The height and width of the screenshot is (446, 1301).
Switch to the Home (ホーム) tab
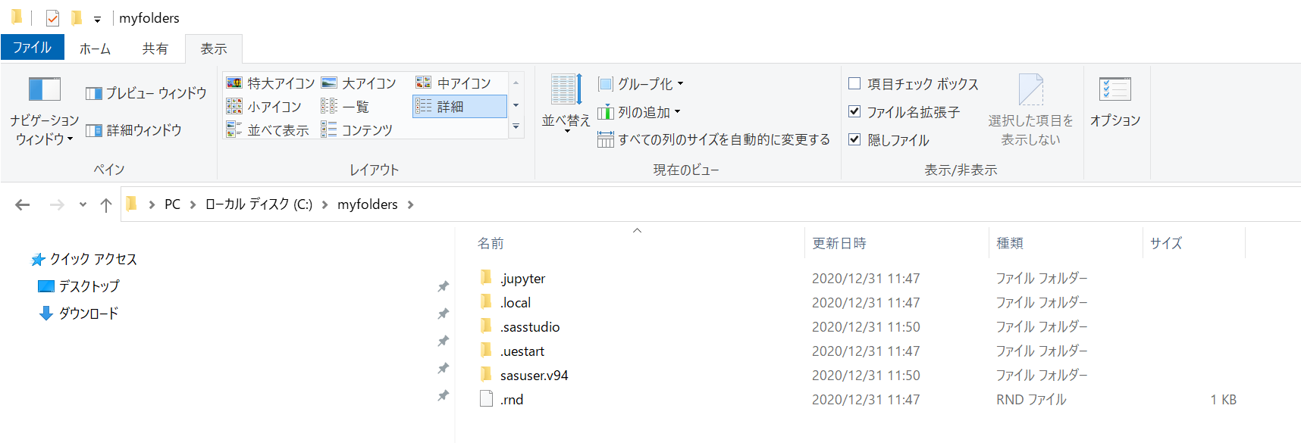tap(95, 48)
